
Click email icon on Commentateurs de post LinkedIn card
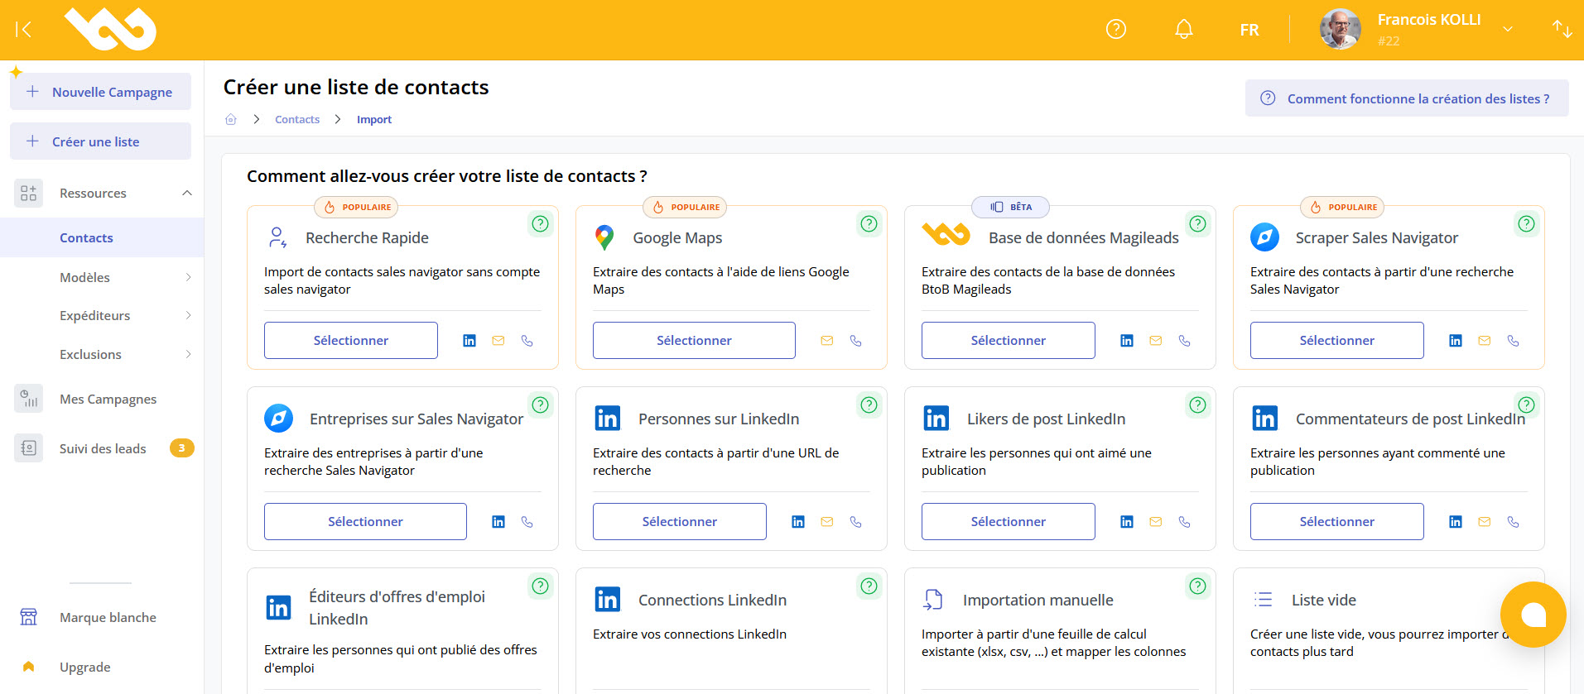click(x=1485, y=522)
